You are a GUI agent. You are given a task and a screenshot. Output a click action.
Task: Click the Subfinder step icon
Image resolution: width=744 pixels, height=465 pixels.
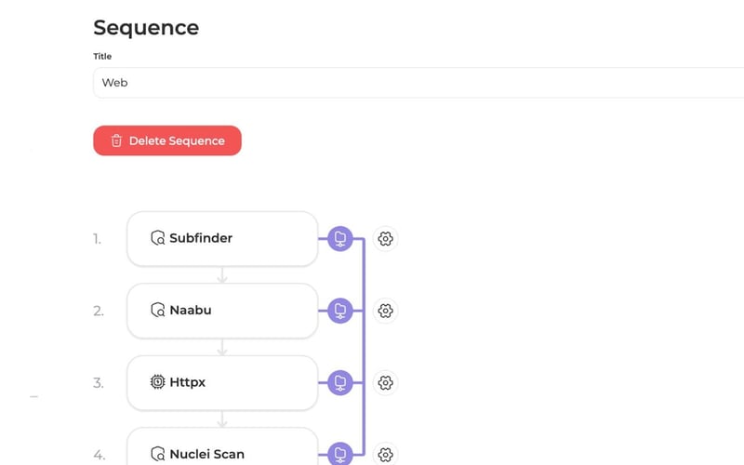[x=158, y=238]
